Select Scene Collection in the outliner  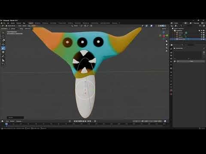tap(179, 29)
